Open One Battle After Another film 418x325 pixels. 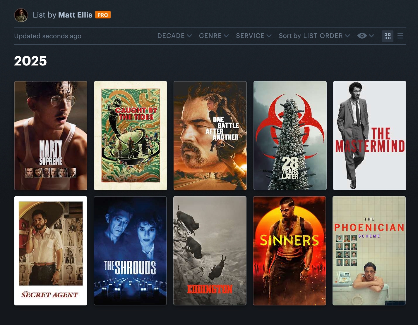[210, 136]
